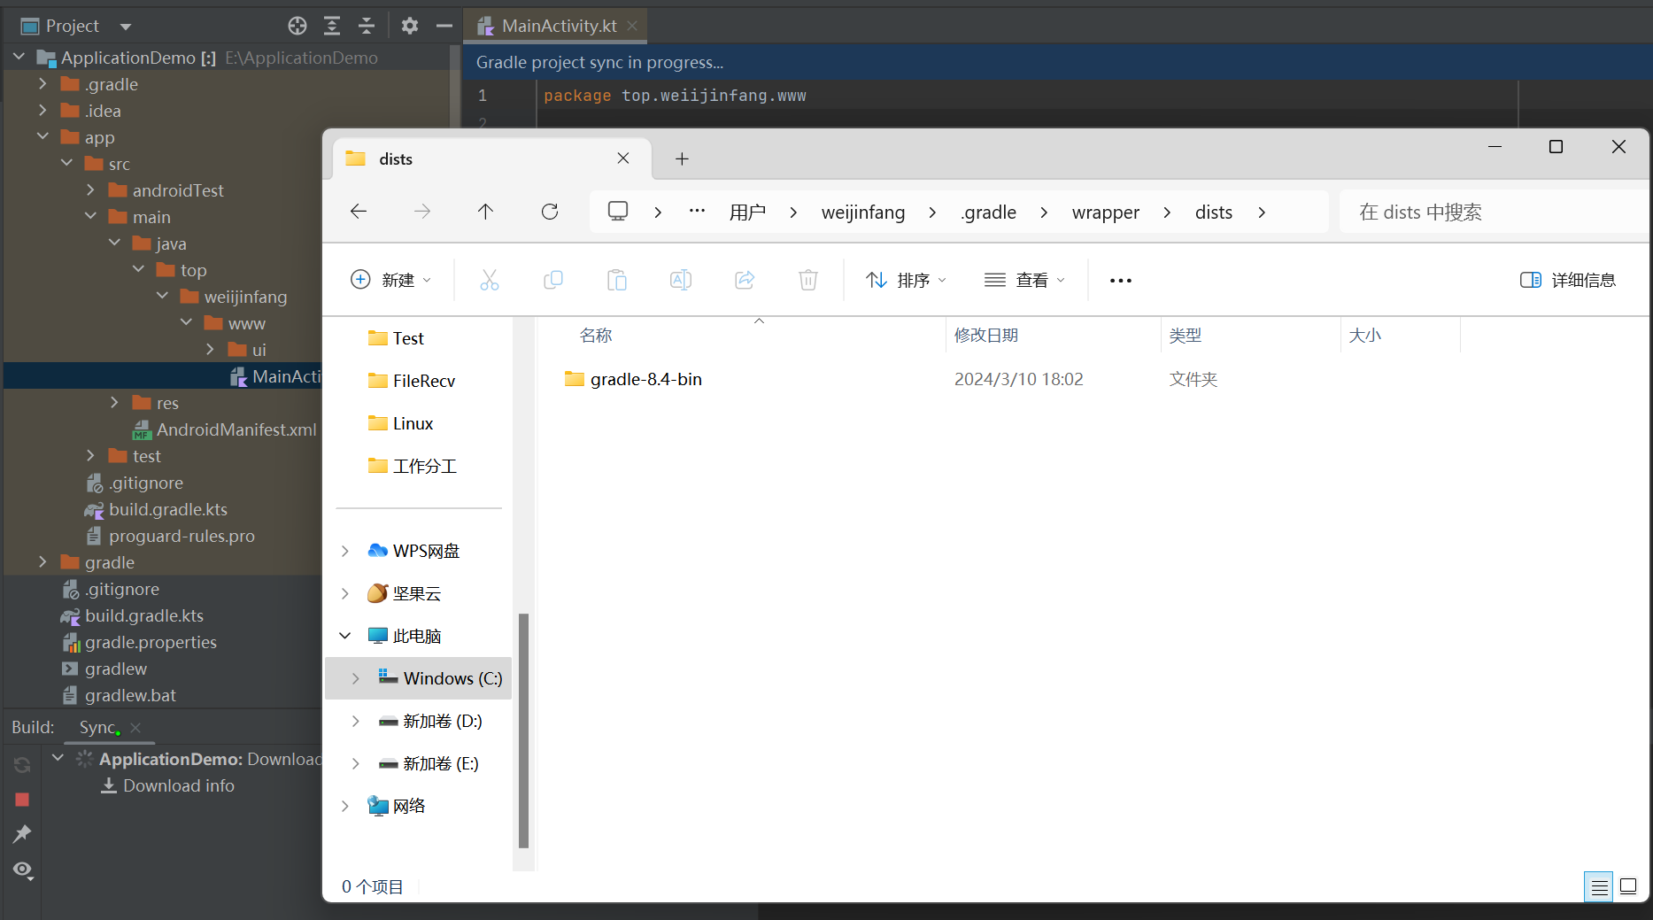
Task: Refresh the dists folder view
Action: click(550, 212)
